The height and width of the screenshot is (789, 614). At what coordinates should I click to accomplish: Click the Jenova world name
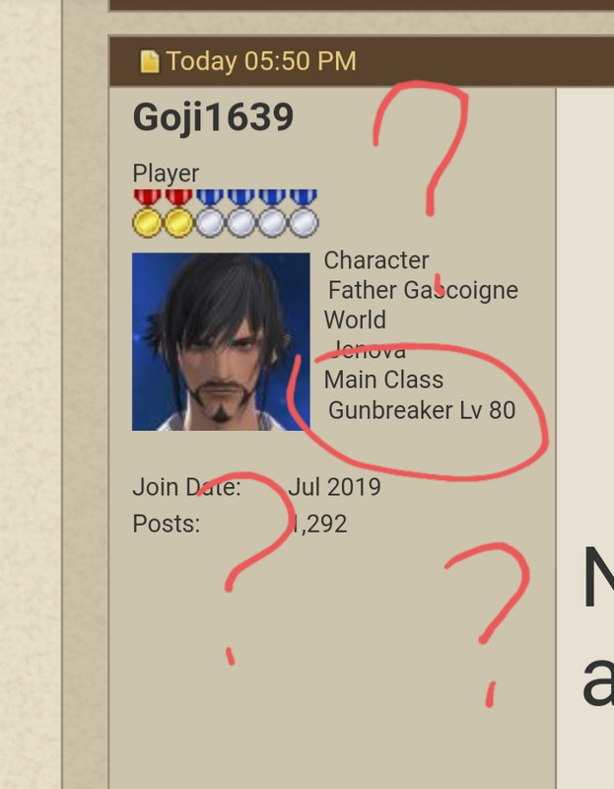point(367,350)
